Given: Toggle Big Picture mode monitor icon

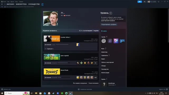Looking at the screenshot, I should coord(158,2).
